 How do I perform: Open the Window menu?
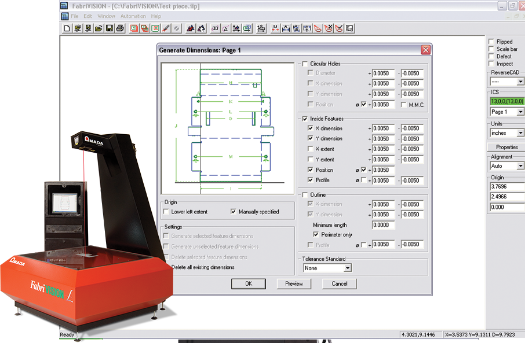(x=107, y=16)
